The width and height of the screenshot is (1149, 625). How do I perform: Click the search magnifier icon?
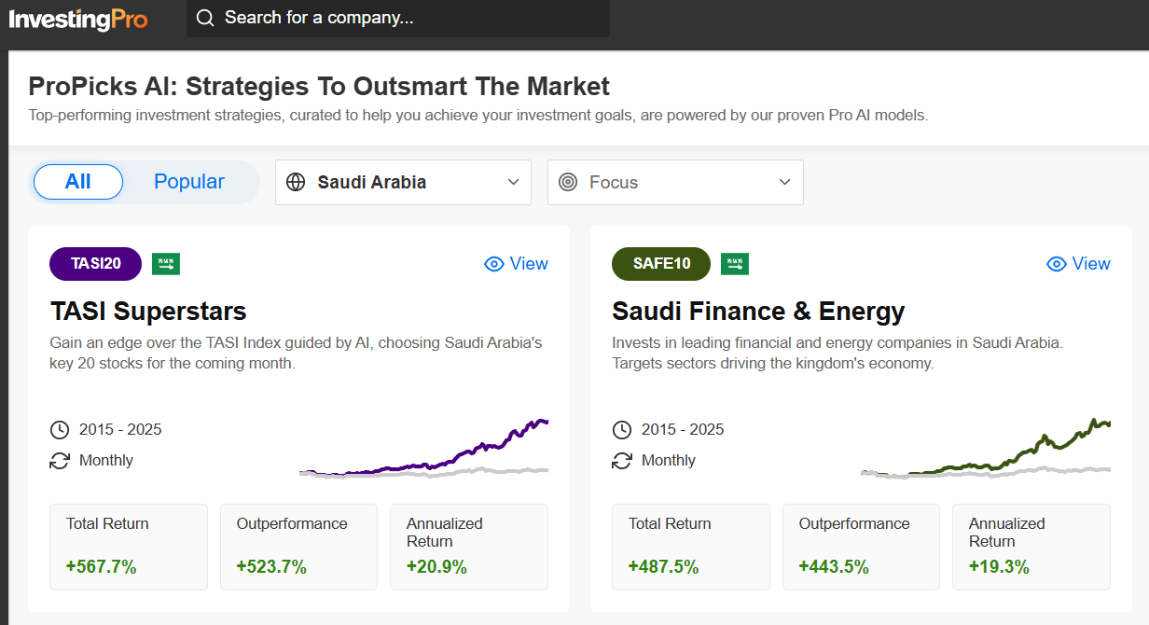pyautogui.click(x=204, y=18)
